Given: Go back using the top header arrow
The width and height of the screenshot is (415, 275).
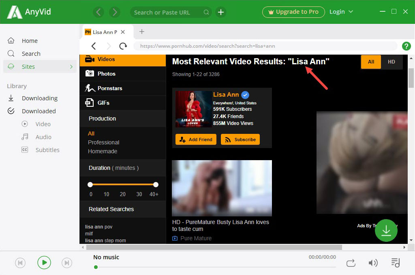Looking at the screenshot, I should tap(98, 12).
